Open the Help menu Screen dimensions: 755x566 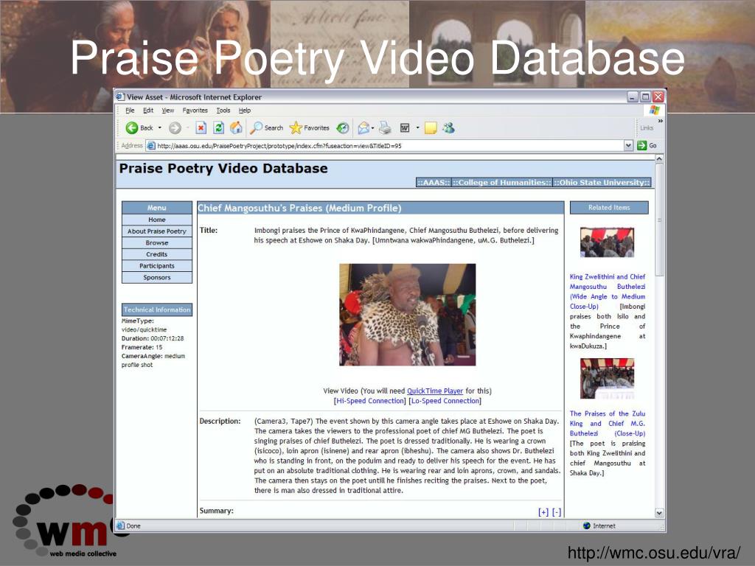click(x=245, y=111)
